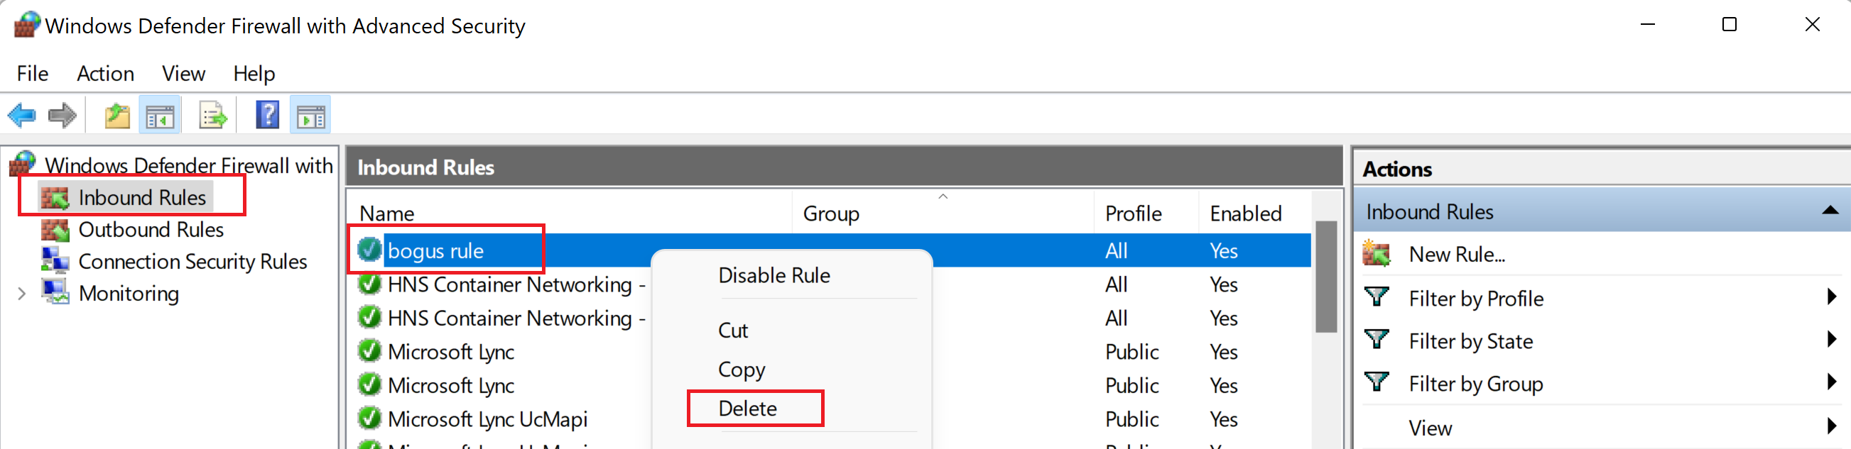
Task: Click the Up one level folder icon
Action: (117, 116)
